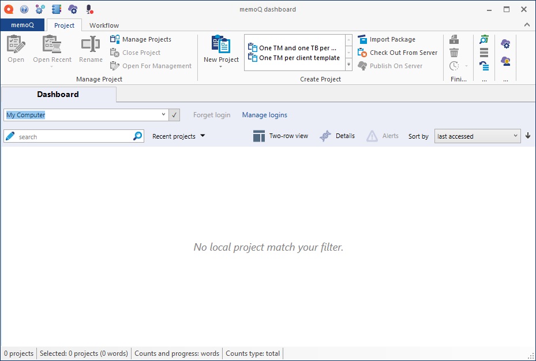
Task: Click '0 projects' in the status bar
Action: [x=19, y=353]
